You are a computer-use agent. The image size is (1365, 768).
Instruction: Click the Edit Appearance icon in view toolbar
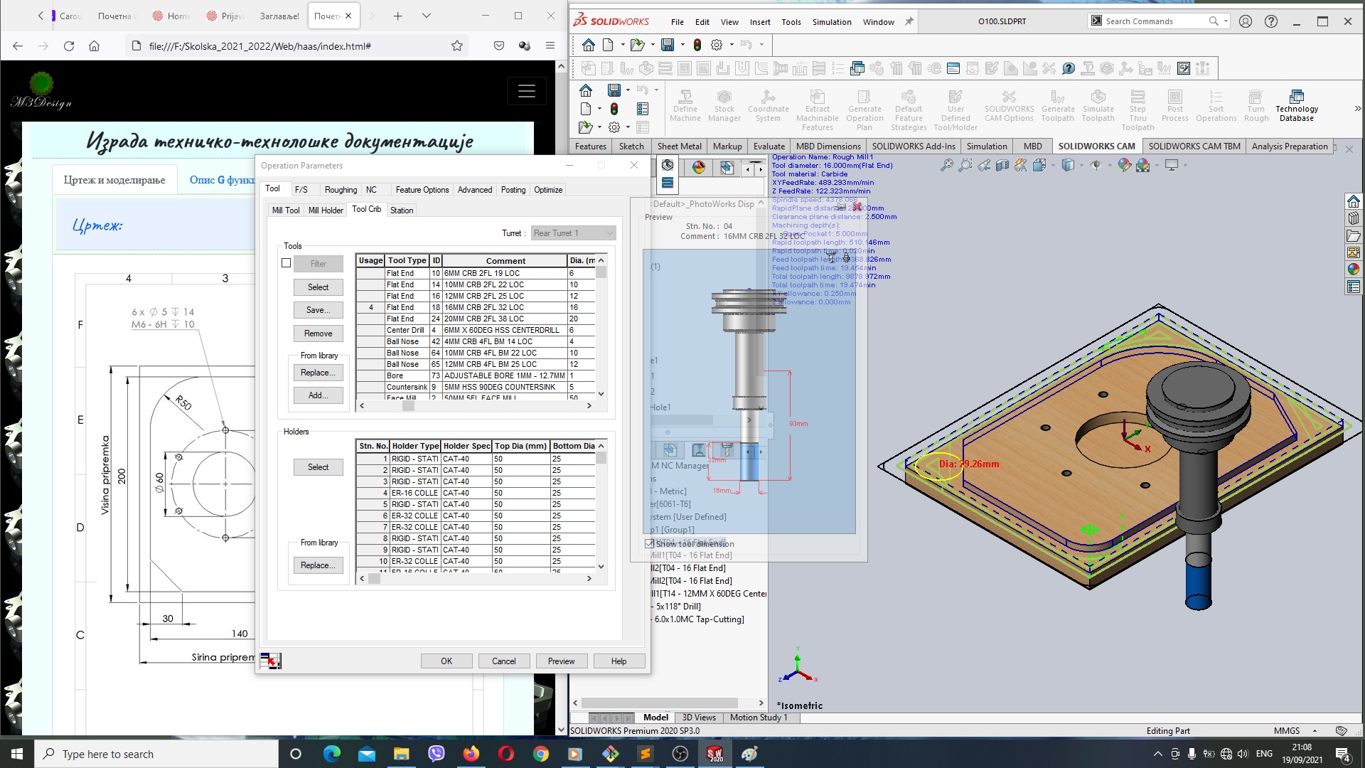[1124, 165]
